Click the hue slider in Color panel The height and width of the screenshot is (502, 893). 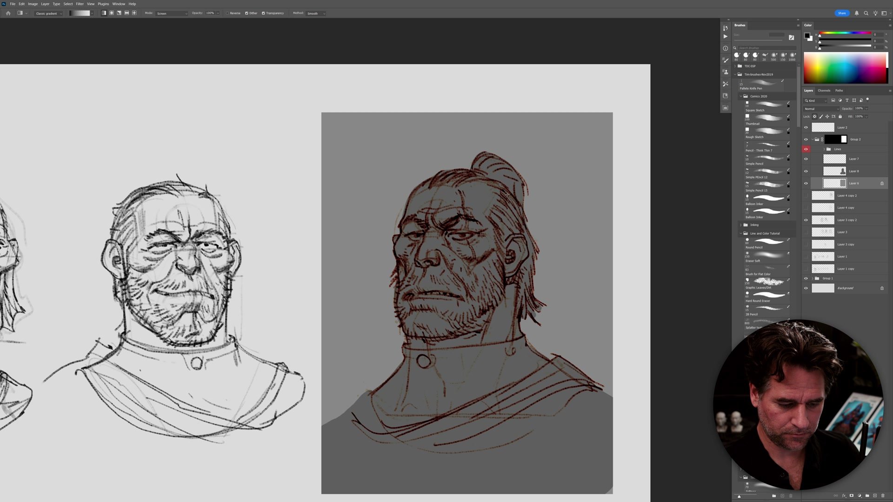point(845,33)
